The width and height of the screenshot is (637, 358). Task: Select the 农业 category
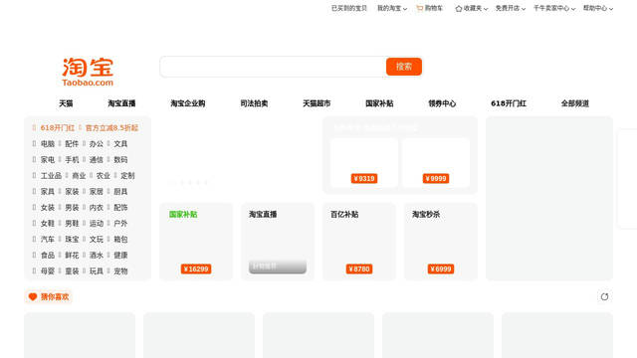click(104, 176)
